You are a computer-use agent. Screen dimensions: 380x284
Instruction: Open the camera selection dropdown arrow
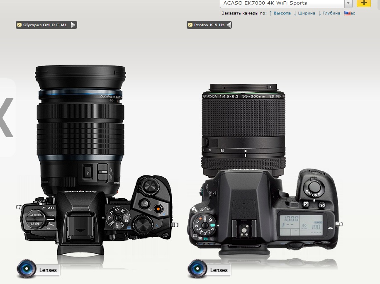pyautogui.click(x=348, y=3)
